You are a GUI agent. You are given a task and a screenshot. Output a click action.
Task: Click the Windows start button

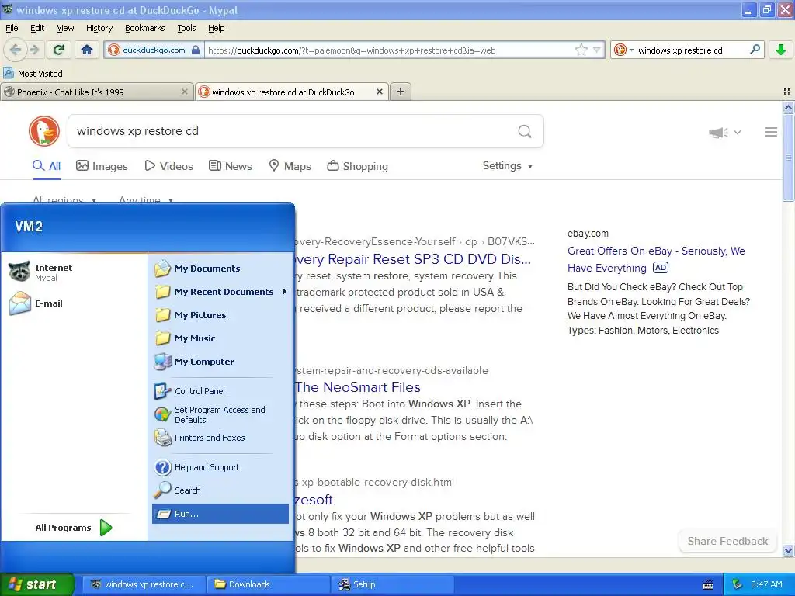tap(37, 584)
